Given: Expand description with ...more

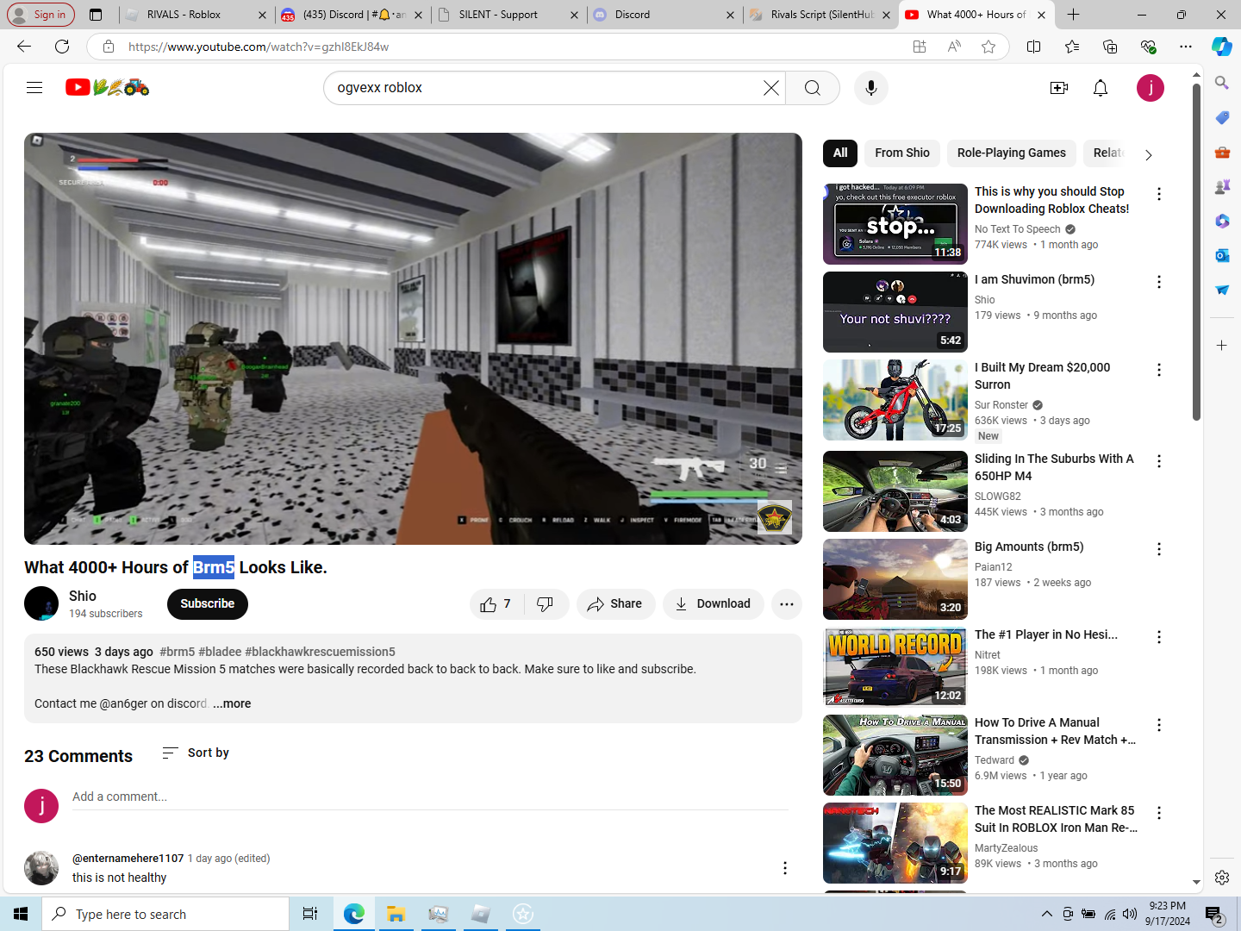Looking at the screenshot, I should click(232, 703).
